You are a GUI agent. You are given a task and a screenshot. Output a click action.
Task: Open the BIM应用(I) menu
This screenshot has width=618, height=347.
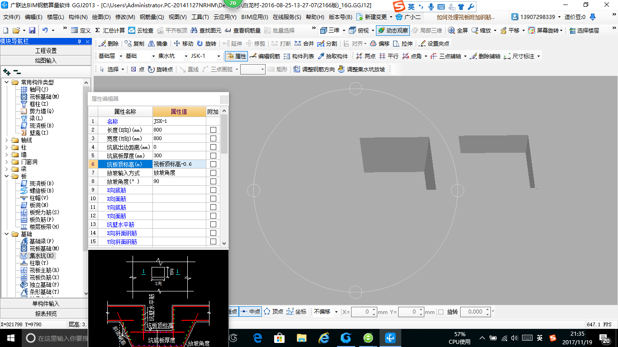point(255,17)
